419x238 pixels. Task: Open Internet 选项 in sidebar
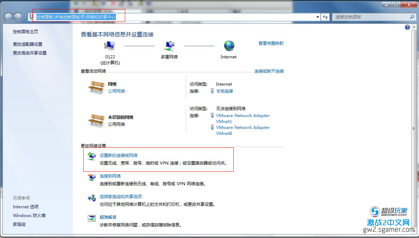(x=26, y=207)
